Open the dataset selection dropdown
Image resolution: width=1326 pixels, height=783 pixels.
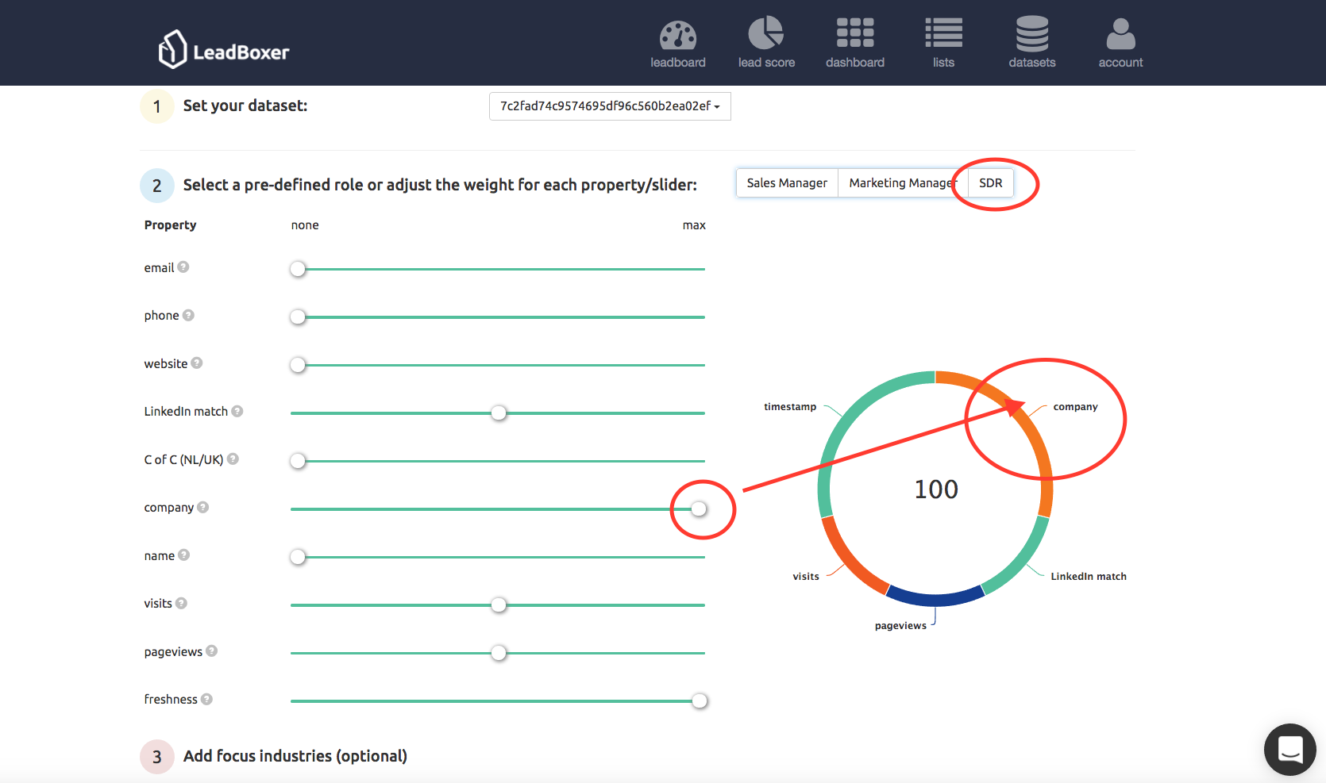tap(610, 106)
